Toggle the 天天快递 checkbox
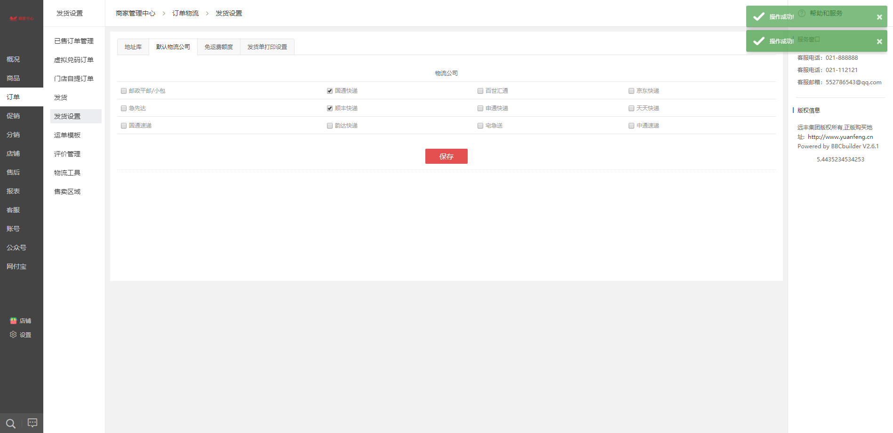This screenshot has width=893, height=433. click(631, 108)
